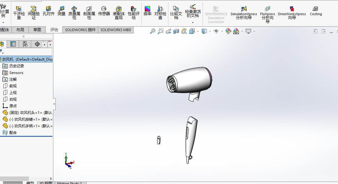Click feature tree horizontal scrollbar right arrow
The width and height of the screenshot is (338, 184).
coord(51,179)
